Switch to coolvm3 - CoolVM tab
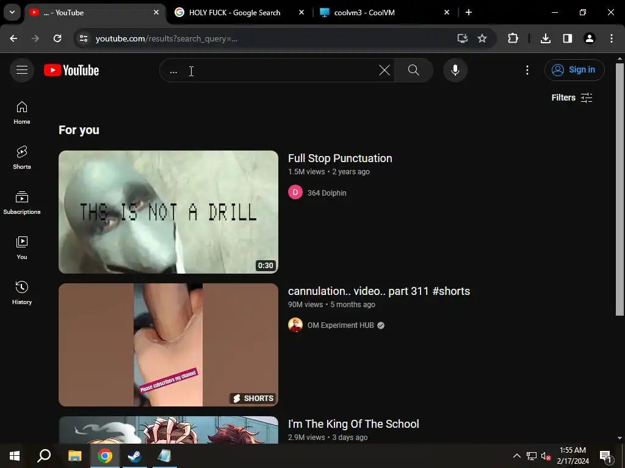This screenshot has width=625, height=468. [x=364, y=13]
